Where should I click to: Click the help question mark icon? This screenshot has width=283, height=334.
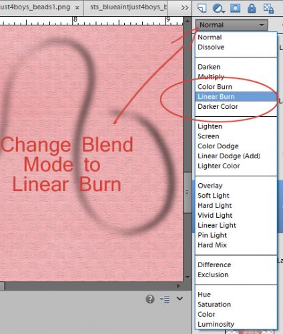150,299
